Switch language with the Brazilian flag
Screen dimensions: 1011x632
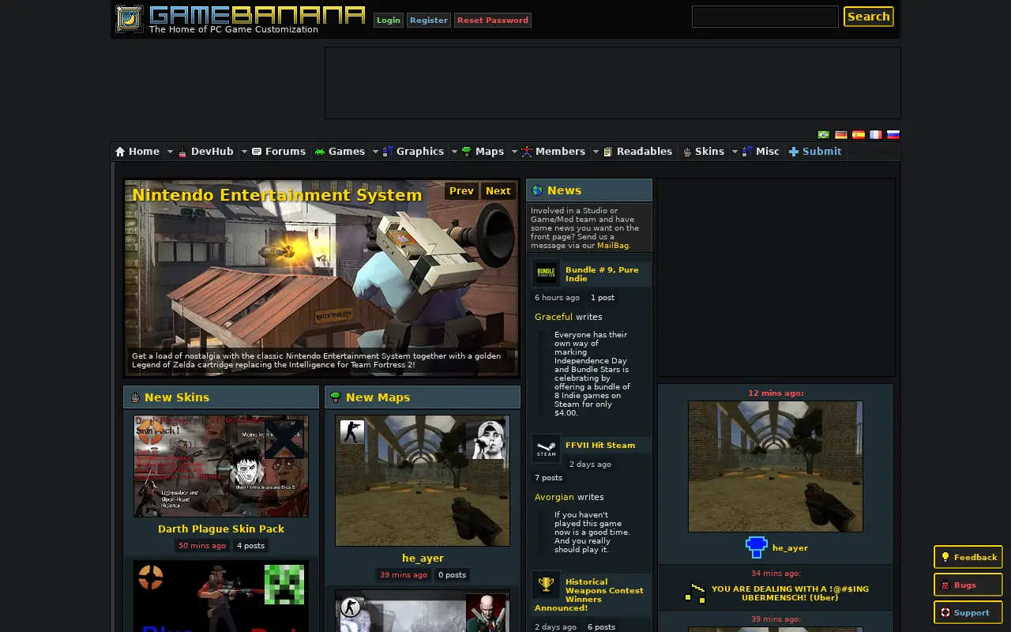click(x=824, y=134)
